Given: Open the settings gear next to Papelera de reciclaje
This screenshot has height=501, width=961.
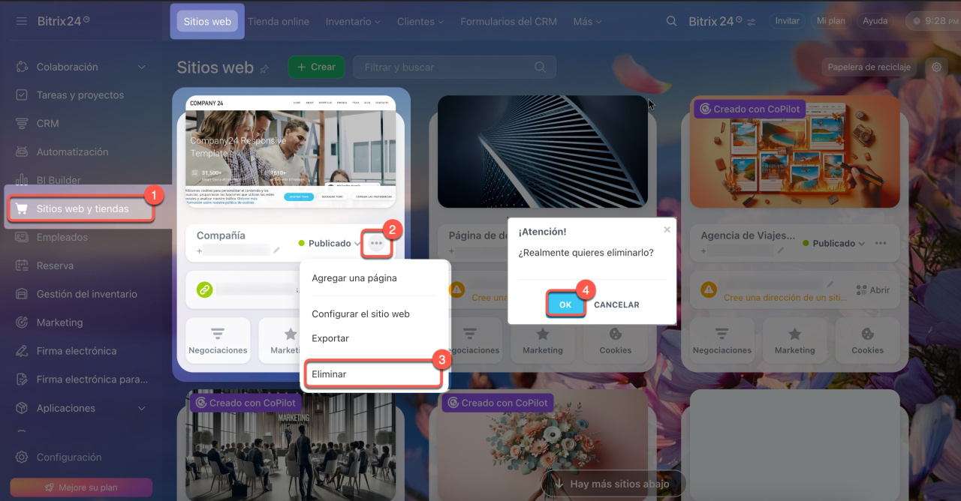Looking at the screenshot, I should (936, 67).
